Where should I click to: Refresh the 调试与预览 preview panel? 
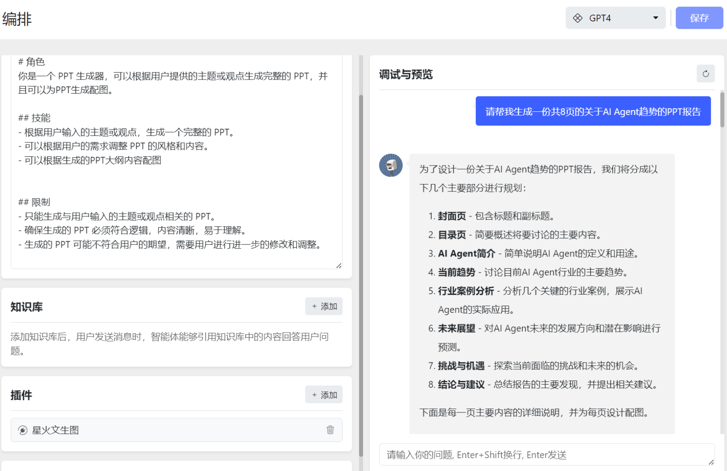pyautogui.click(x=705, y=74)
